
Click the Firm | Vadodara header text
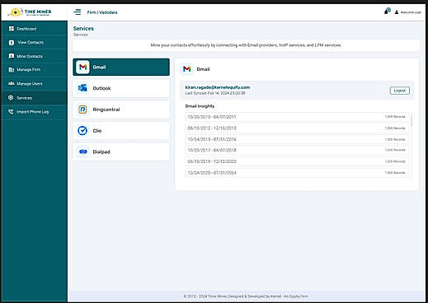coord(102,12)
